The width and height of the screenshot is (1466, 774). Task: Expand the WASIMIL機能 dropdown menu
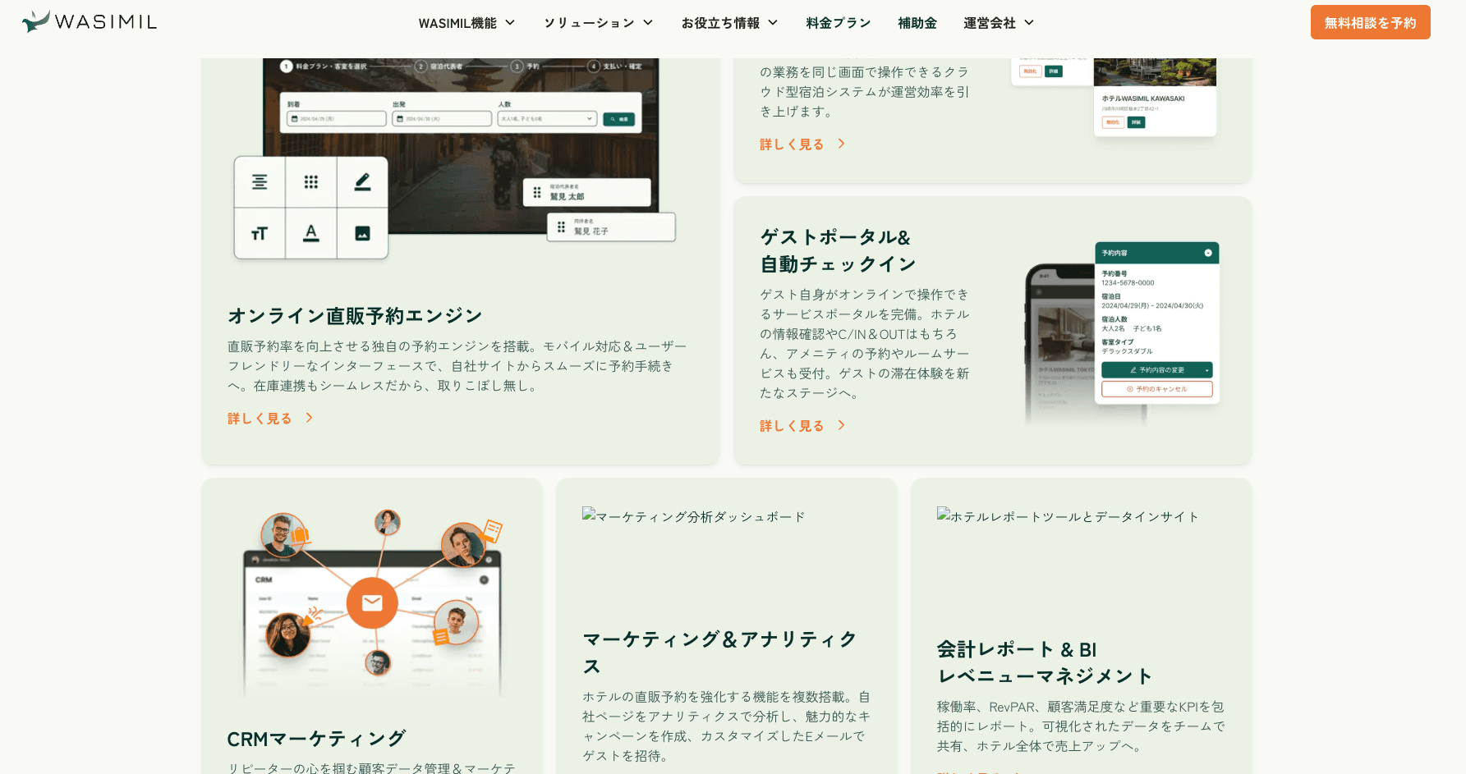click(466, 23)
